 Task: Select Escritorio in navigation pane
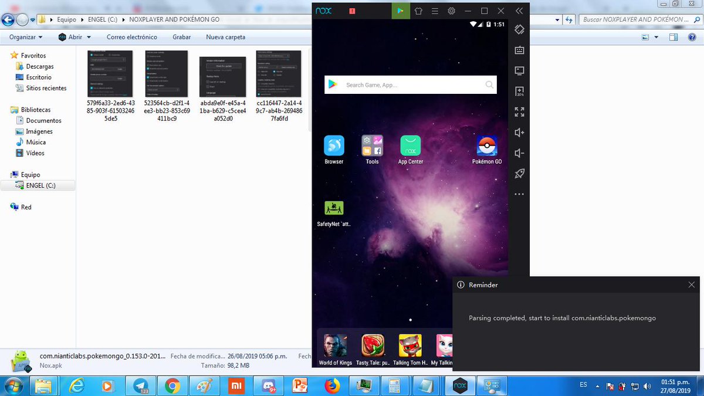click(39, 77)
